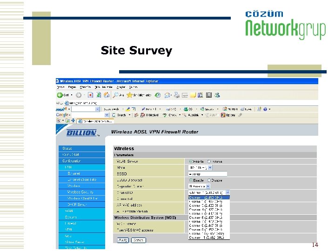This screenshot has height=251, width=335.
Task: Open WAN in the sidebar
Action: (82, 211)
